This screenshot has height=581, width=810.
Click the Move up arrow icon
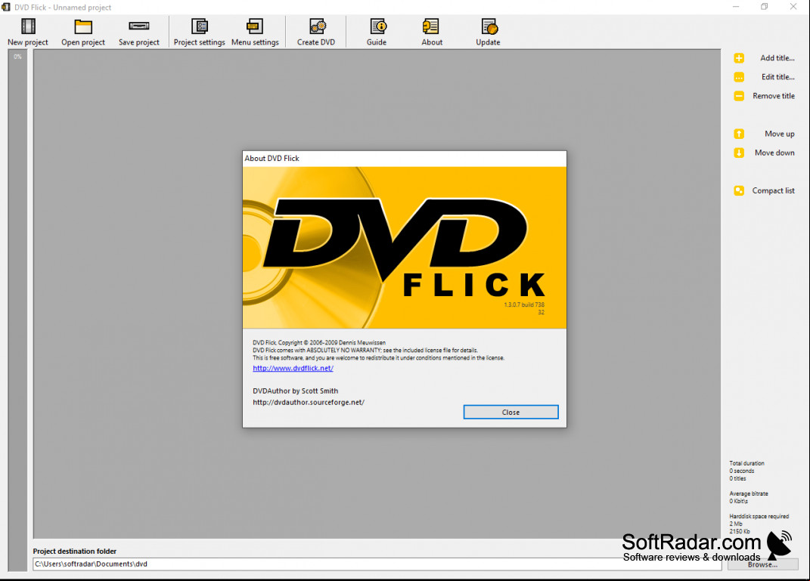coord(739,134)
